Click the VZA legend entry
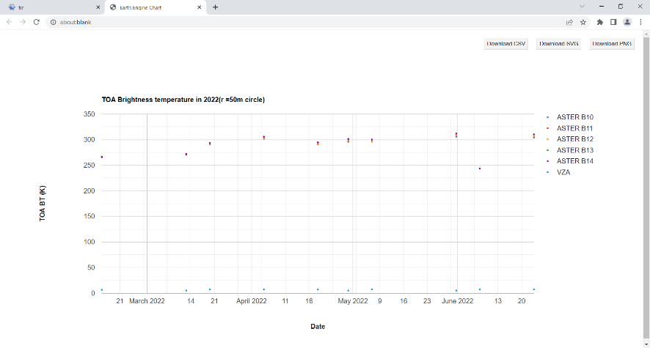Image resolution: width=650 pixels, height=348 pixels. click(x=564, y=171)
